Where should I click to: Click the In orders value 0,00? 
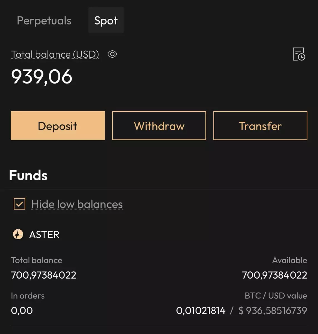tap(22, 310)
